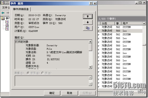Select the highlighted 560 leo event row
The image size is (148, 98).
click(120, 31)
